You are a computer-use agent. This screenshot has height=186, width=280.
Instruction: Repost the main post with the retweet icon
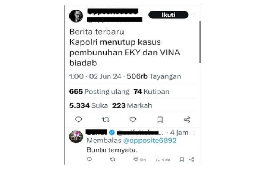point(105,120)
